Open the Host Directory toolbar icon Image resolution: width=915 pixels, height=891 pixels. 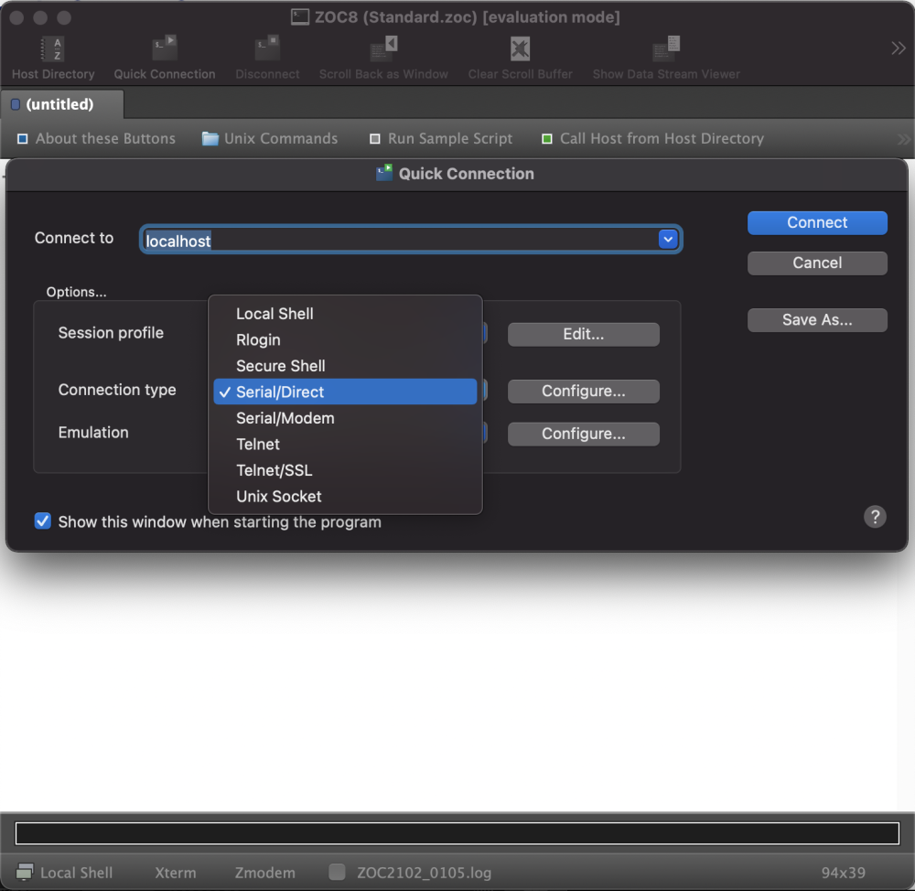(52, 49)
